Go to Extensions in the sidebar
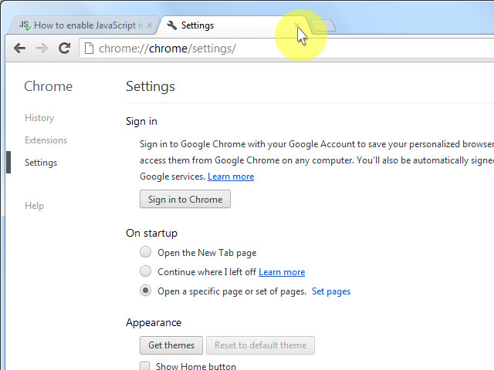The image size is (494, 370). click(x=46, y=140)
